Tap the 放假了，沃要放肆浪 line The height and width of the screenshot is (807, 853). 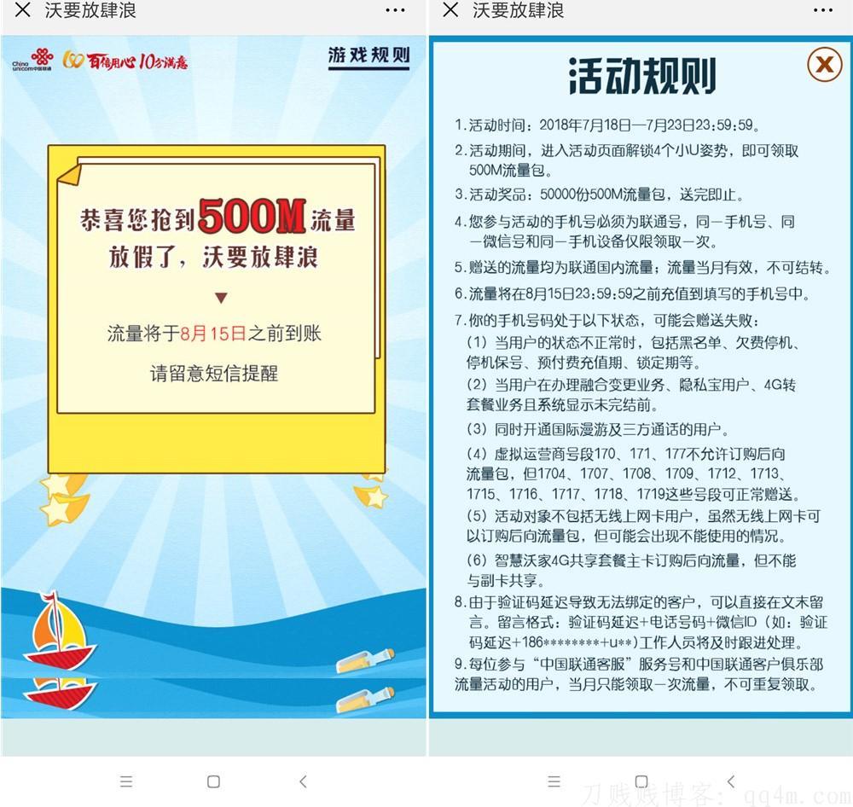pos(213,257)
